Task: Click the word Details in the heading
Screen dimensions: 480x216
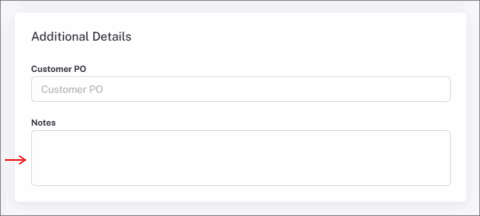Action: click(x=115, y=37)
